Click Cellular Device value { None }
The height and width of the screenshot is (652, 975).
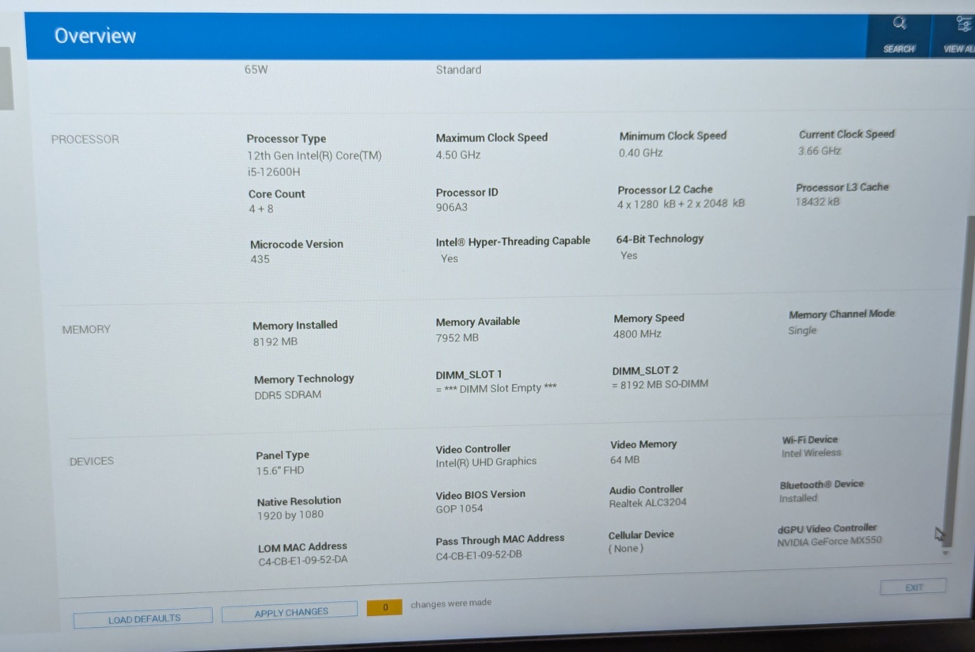coord(625,548)
